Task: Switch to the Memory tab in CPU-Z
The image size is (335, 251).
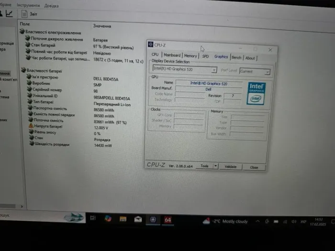Action: (x=190, y=56)
